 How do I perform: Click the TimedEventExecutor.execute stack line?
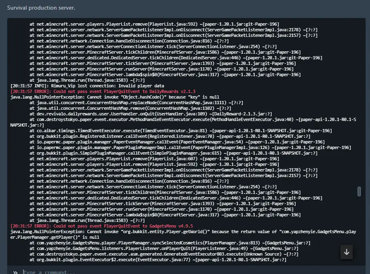[x=181, y=131]
